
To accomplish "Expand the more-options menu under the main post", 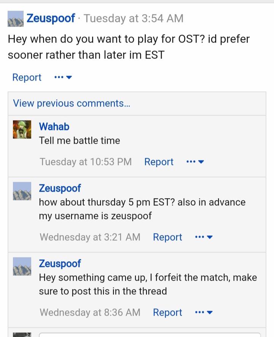I will click(x=63, y=77).
